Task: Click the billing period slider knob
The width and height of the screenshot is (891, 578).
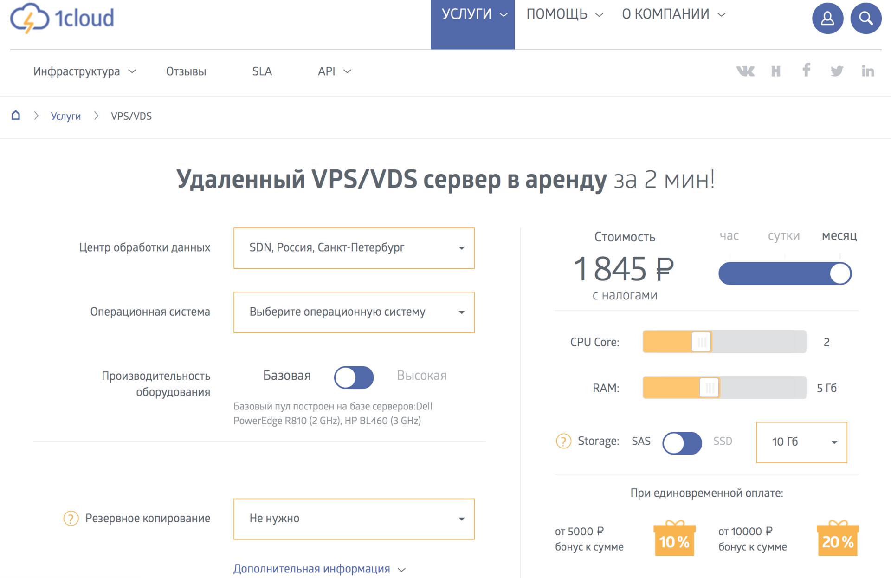Action: pos(840,273)
